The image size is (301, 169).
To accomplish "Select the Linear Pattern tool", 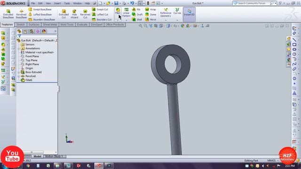I will (126, 12).
